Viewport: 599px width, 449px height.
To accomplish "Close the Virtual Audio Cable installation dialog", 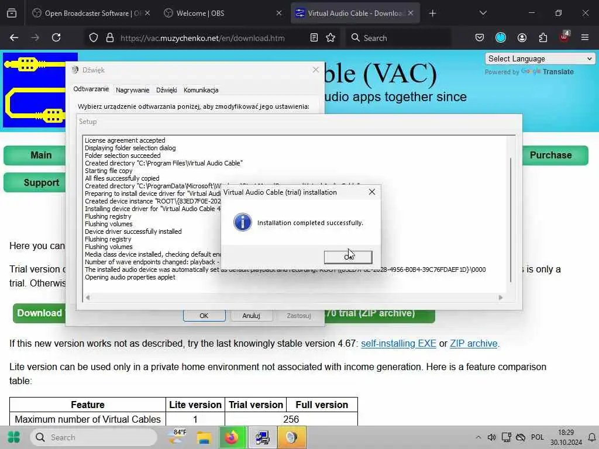I will [x=371, y=192].
